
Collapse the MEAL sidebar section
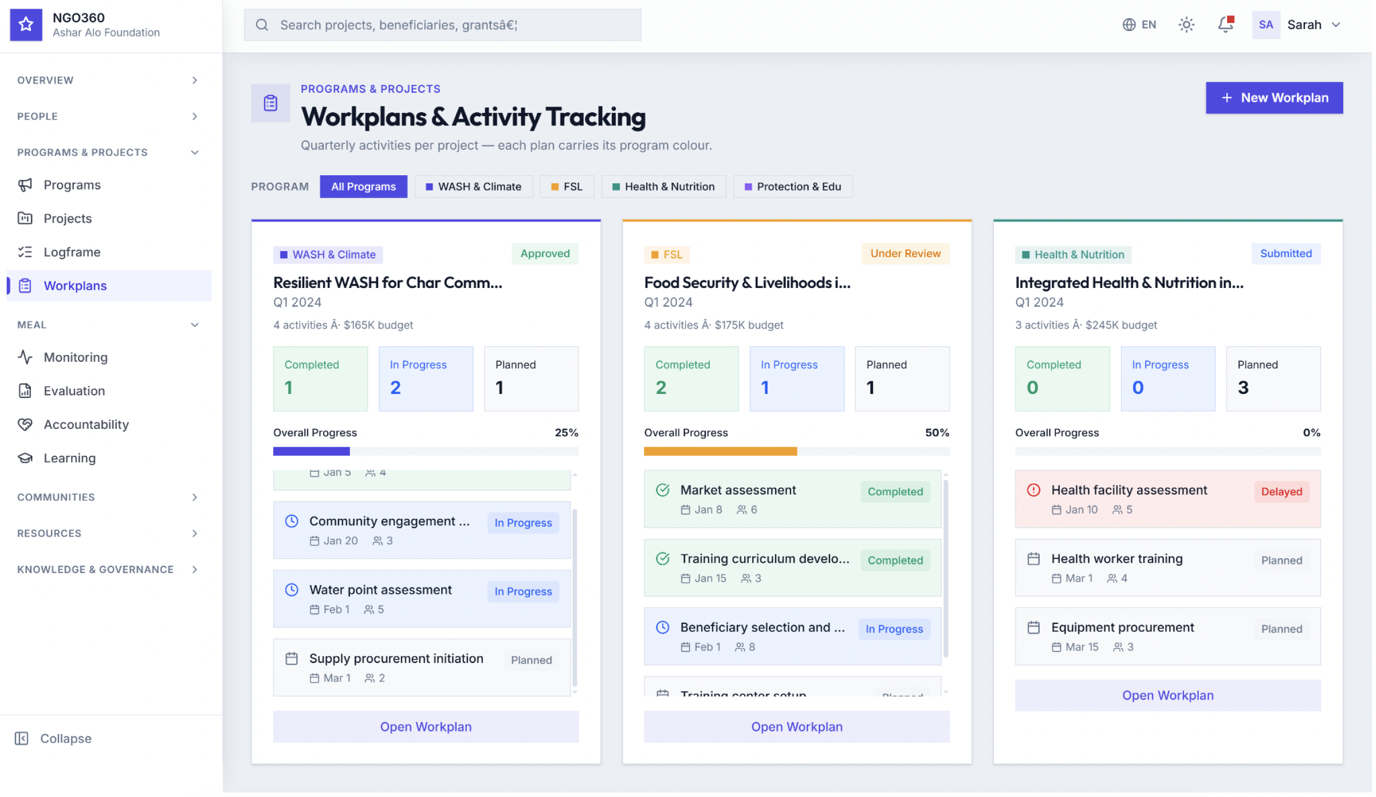pos(109,325)
